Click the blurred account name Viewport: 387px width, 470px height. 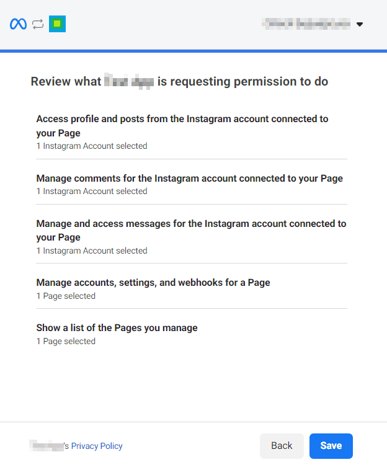point(306,24)
